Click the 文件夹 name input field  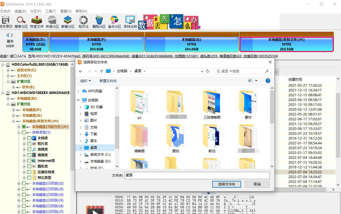coord(197,175)
